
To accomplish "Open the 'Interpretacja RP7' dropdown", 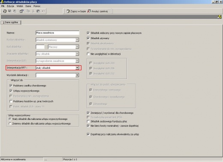I will (x=77, y=68).
